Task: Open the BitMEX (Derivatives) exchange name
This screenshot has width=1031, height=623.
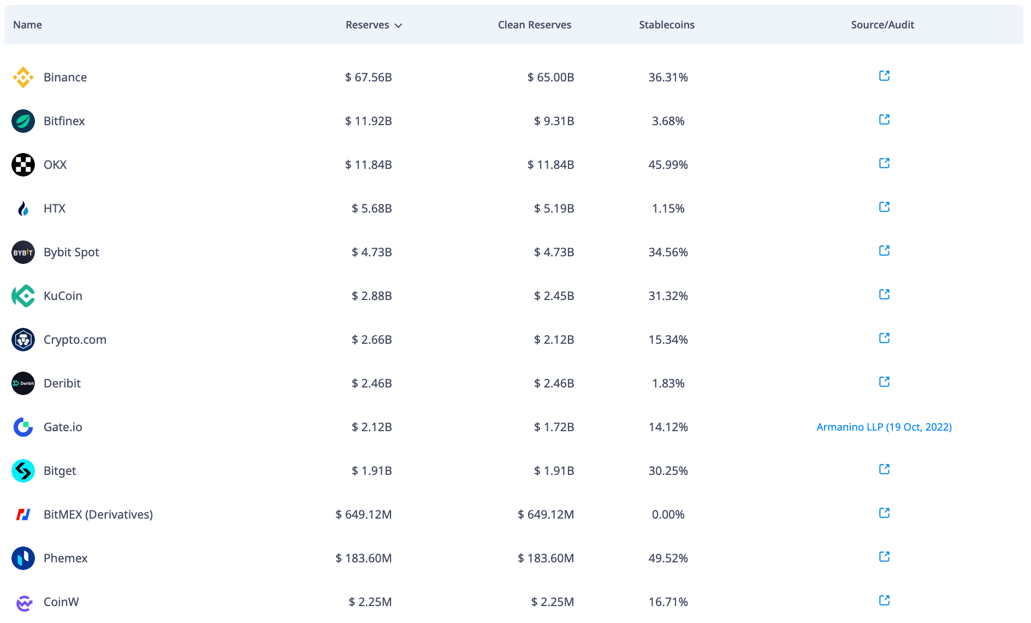Action: [x=98, y=514]
